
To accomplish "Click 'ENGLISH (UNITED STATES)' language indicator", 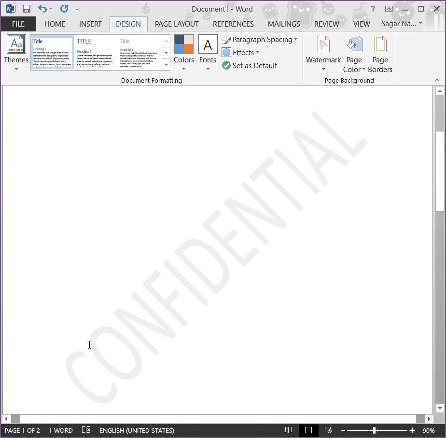I will [x=137, y=430].
